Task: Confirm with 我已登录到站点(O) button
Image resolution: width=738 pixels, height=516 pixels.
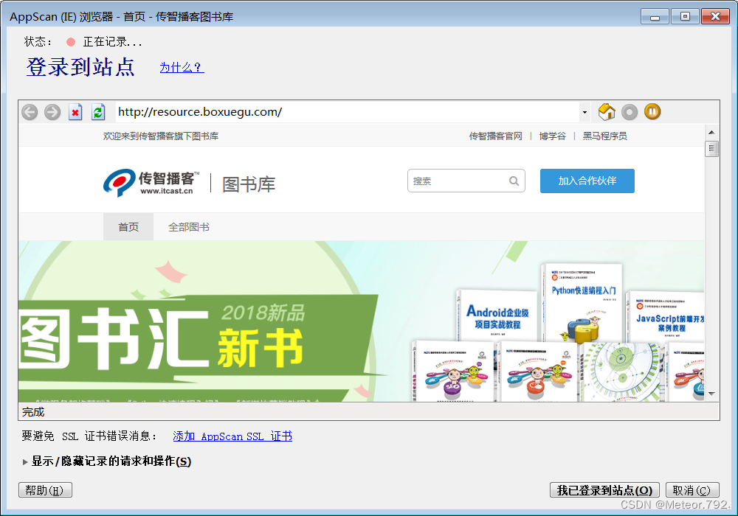Action: [604, 490]
